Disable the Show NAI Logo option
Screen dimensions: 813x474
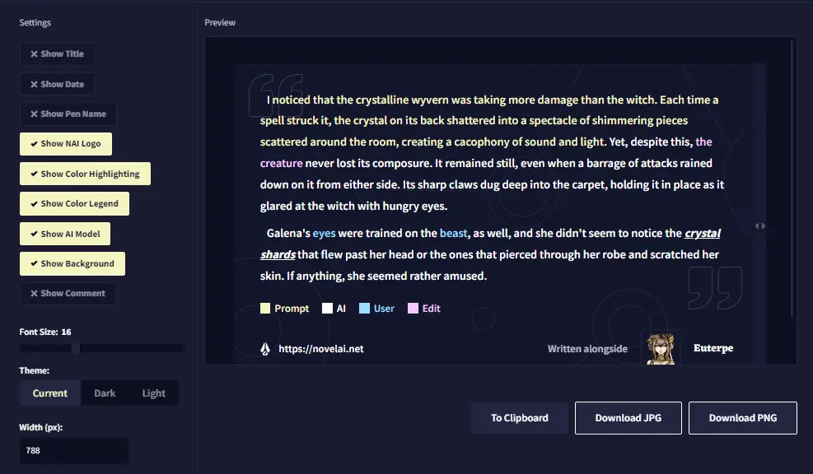(65, 143)
